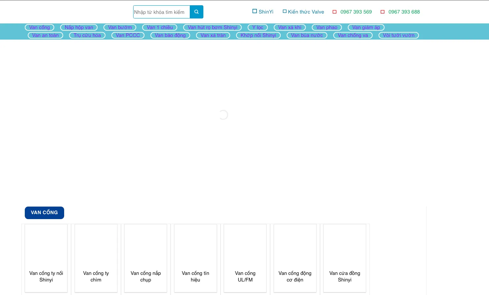Call phone number 0967 393 688
This screenshot has width=489, height=295.
tap(404, 12)
